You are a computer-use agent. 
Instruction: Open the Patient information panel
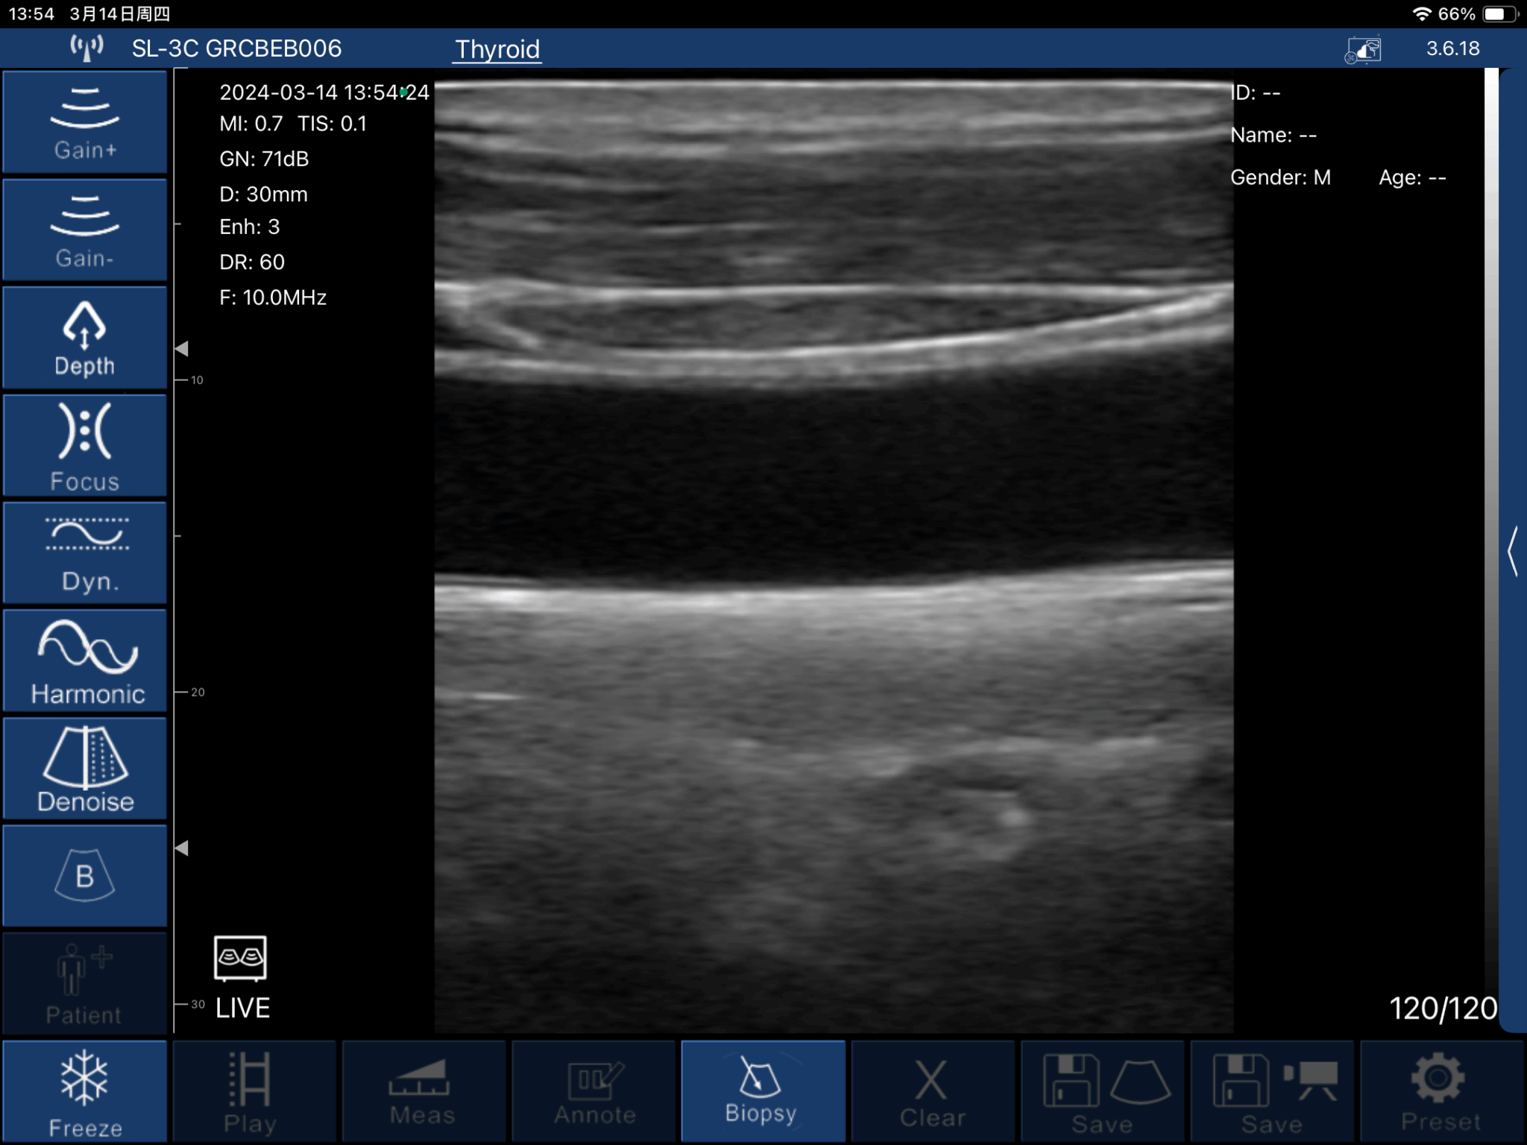click(84, 982)
